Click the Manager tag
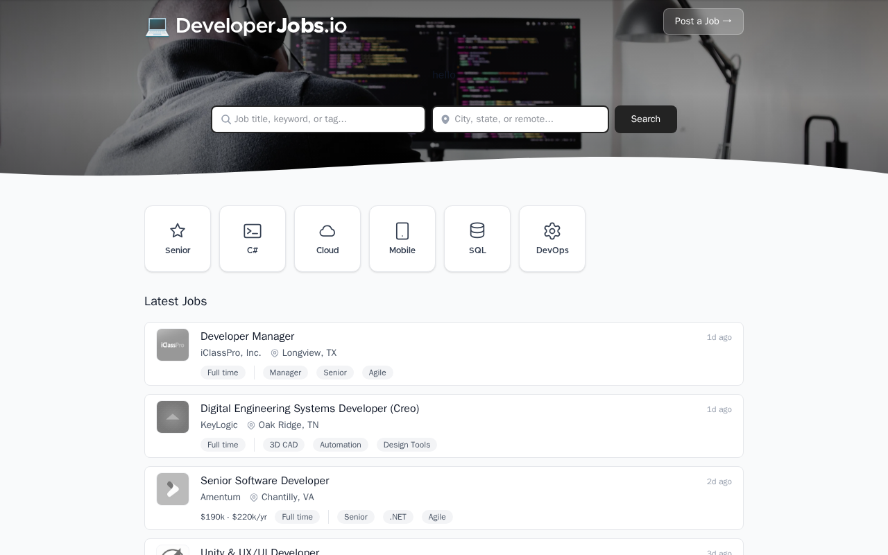888x555 pixels. tap(285, 373)
